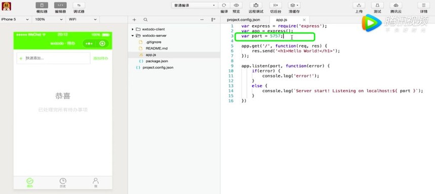Click the if(error) code line 10
435x194 pixels.
click(x=266, y=71)
